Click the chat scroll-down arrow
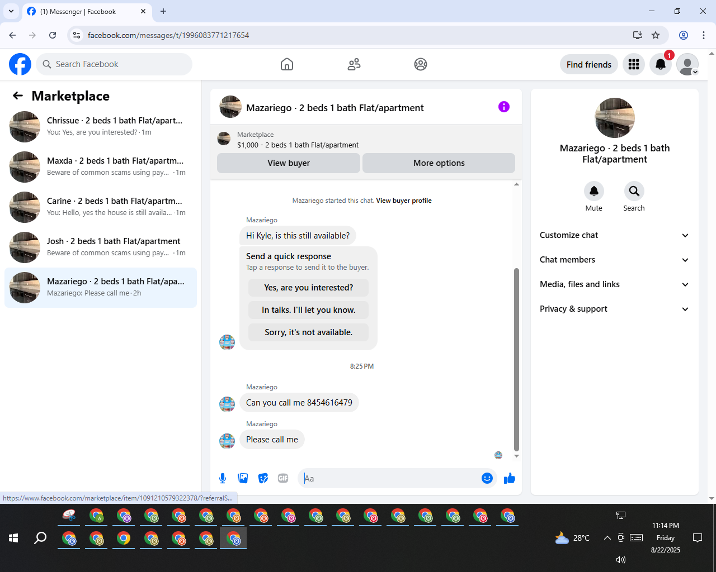Screen dimensions: 716x572 click(x=516, y=456)
